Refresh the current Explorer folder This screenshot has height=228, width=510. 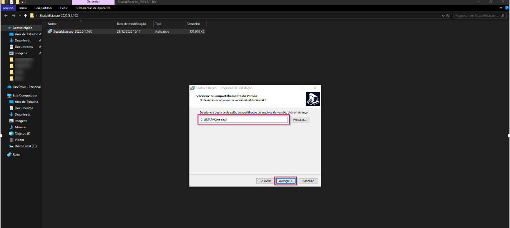pos(448,16)
